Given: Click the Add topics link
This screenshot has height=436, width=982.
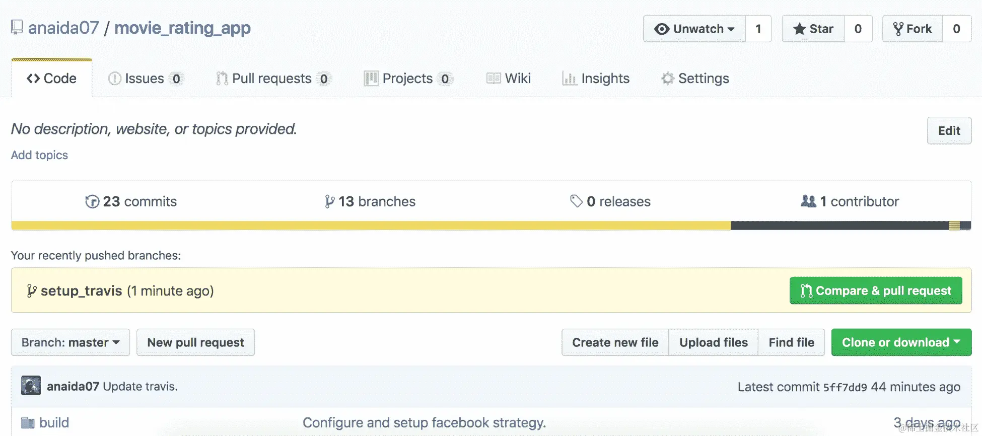Looking at the screenshot, I should click(x=39, y=155).
